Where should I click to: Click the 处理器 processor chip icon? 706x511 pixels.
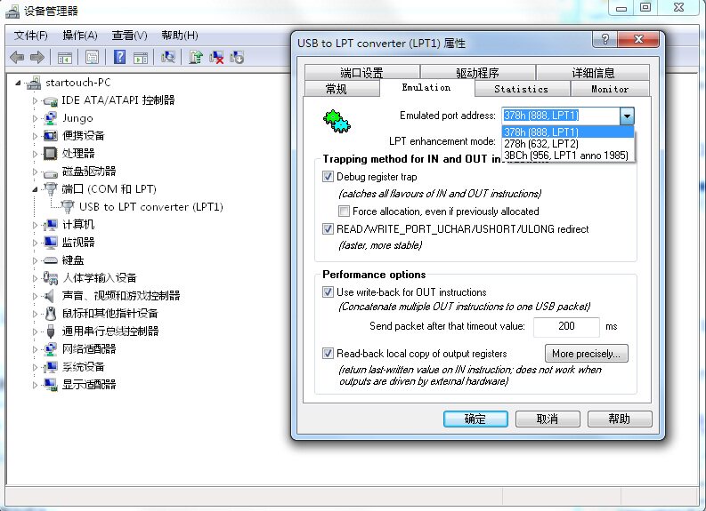(x=51, y=154)
